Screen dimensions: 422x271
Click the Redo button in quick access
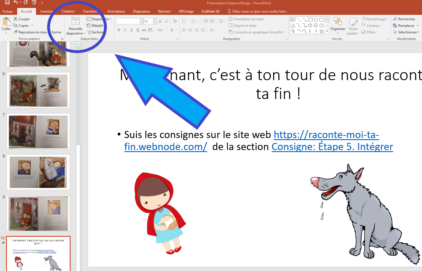(x=25, y=3)
